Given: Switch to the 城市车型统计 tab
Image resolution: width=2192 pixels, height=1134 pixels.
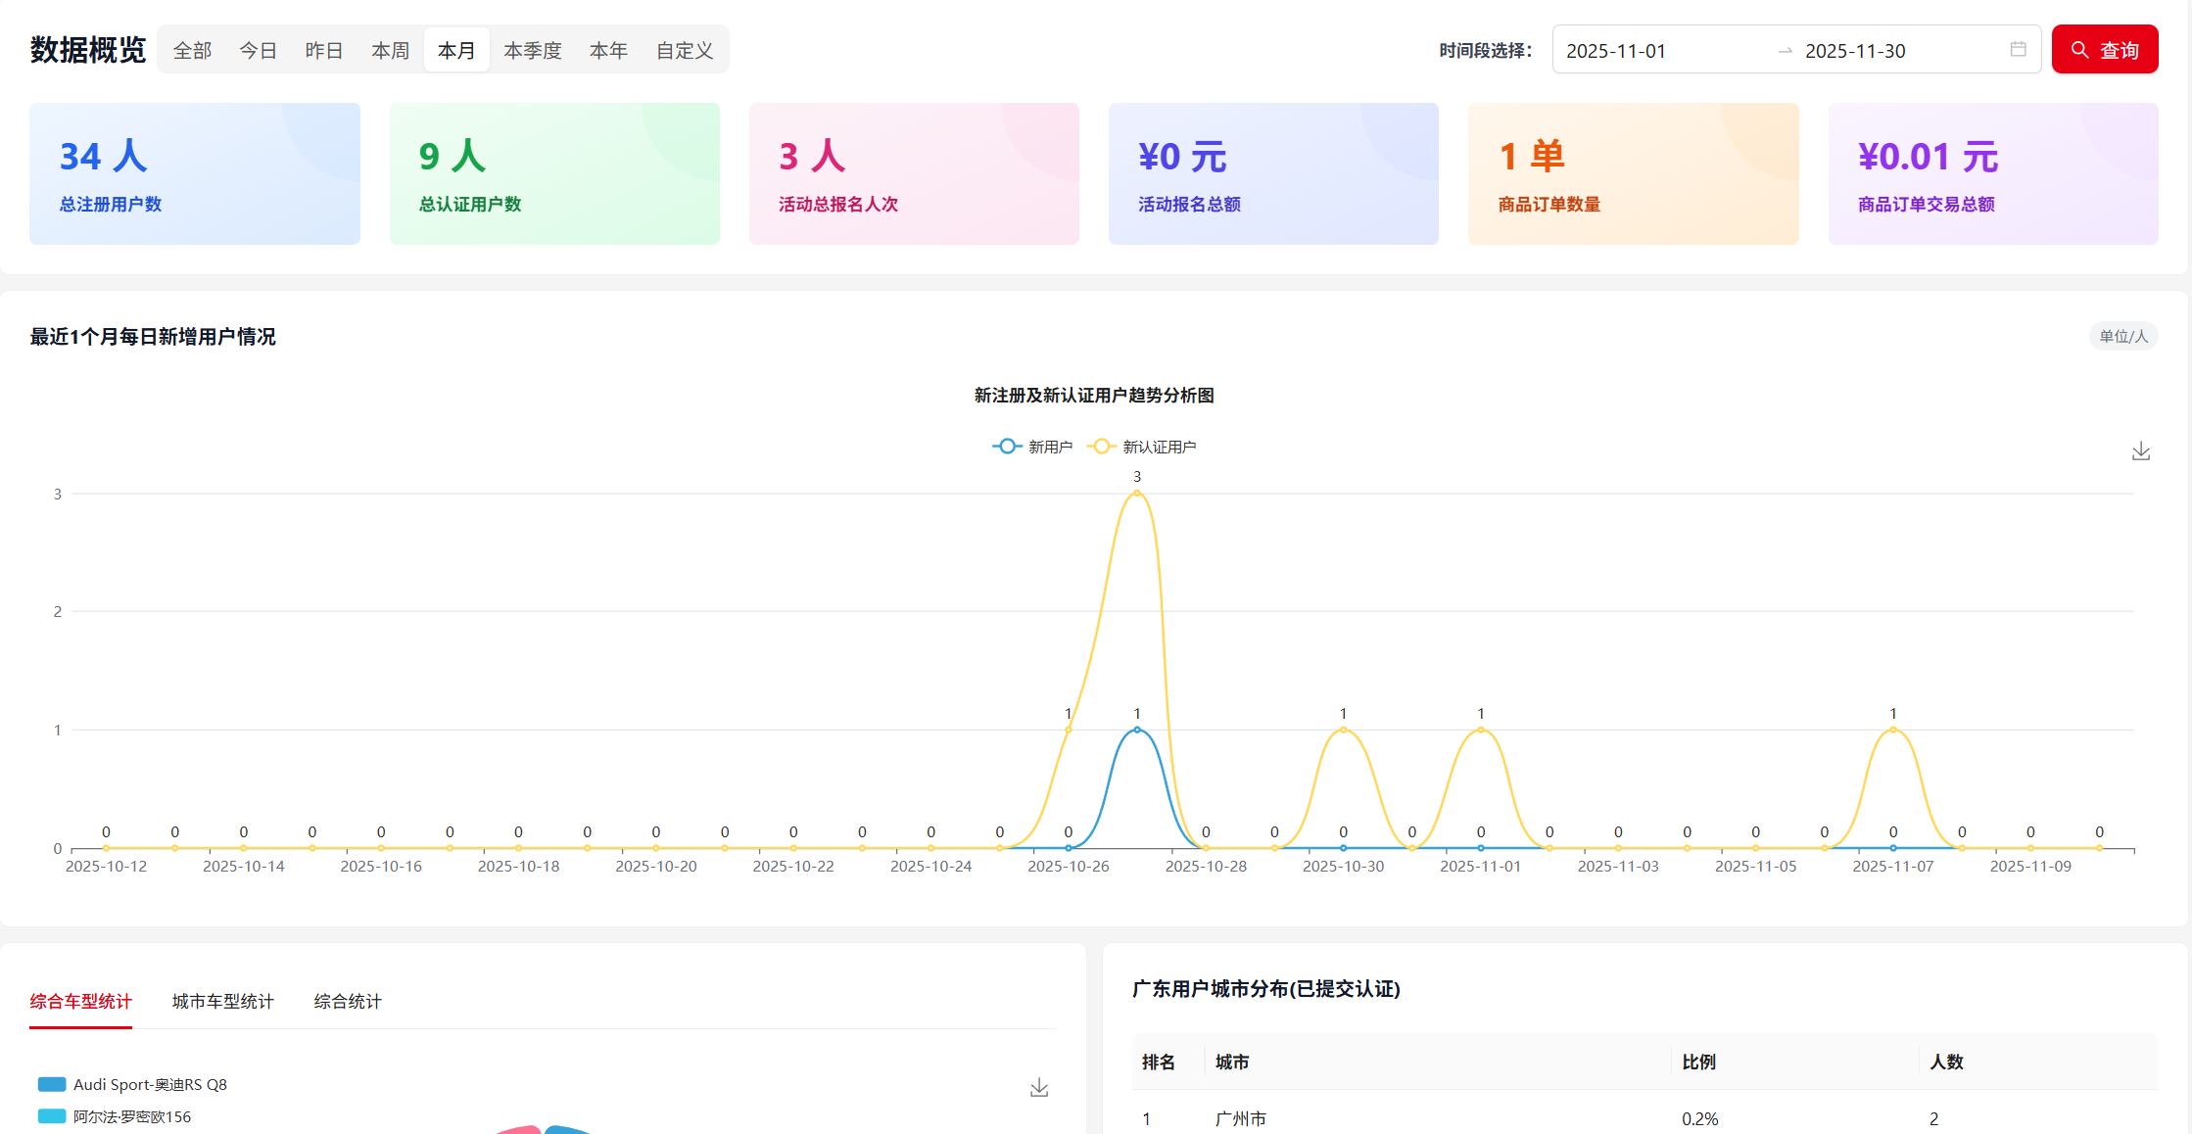Looking at the screenshot, I should (x=221, y=1001).
